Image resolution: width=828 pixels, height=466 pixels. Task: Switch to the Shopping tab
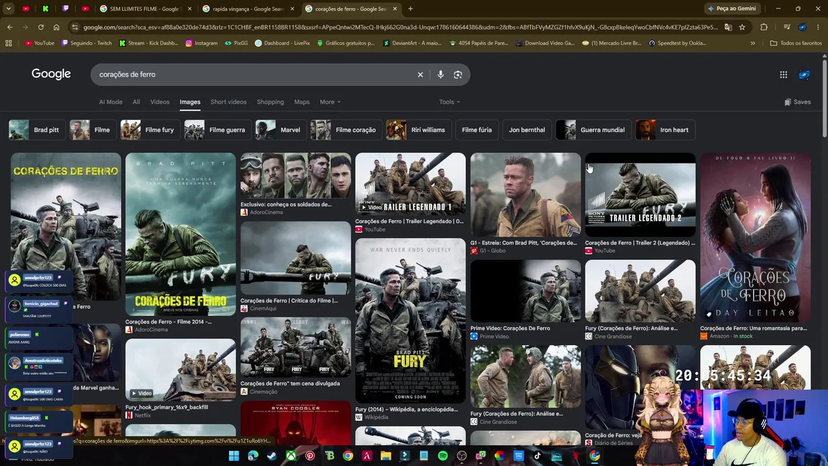pyautogui.click(x=270, y=102)
